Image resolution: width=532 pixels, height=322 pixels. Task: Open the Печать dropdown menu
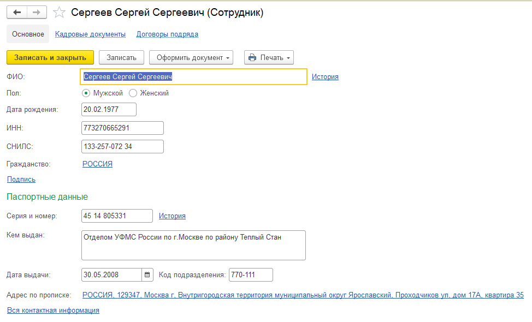(269, 57)
